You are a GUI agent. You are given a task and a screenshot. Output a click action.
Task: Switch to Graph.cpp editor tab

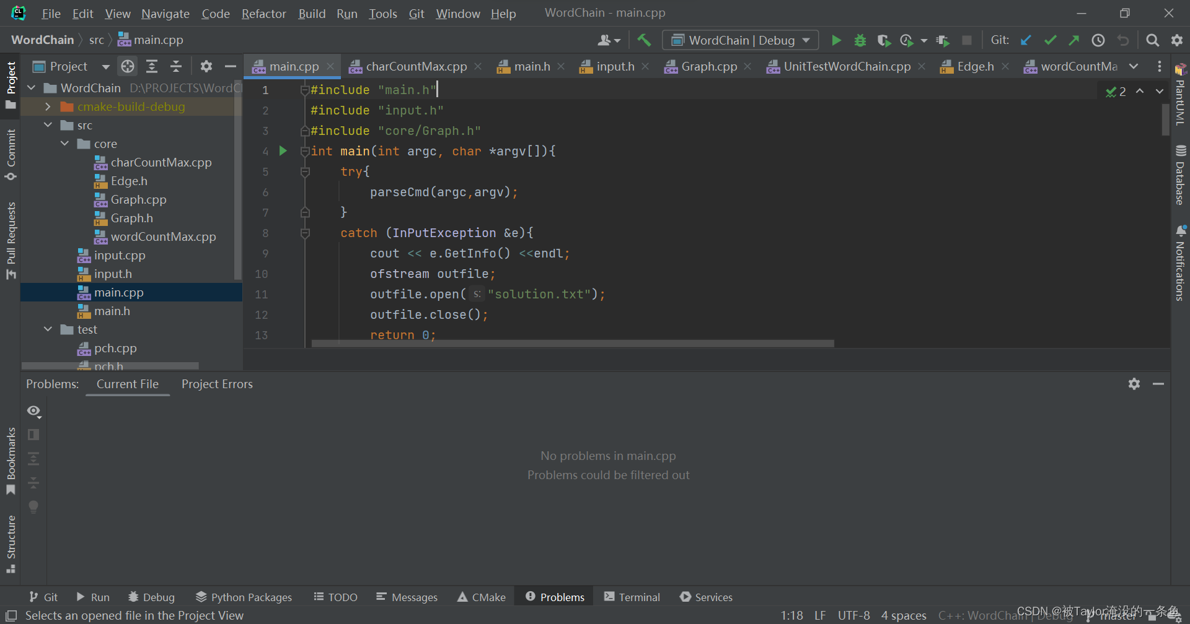tap(708, 66)
